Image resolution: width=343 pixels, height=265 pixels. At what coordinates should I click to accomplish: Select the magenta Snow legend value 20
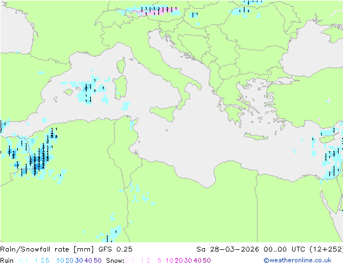pyautogui.click(x=179, y=261)
